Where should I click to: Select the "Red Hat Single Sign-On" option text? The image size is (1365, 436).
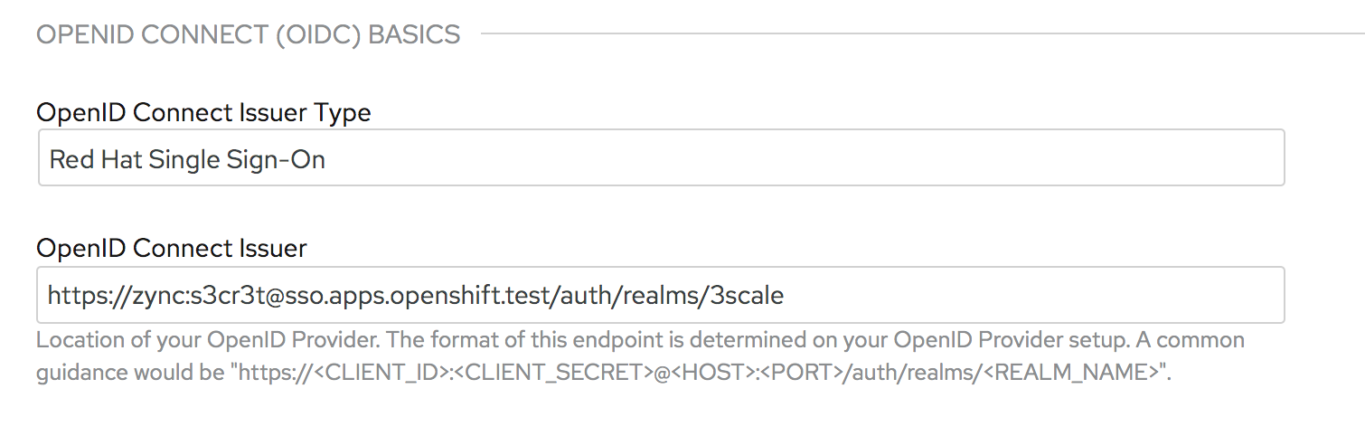tap(187, 160)
